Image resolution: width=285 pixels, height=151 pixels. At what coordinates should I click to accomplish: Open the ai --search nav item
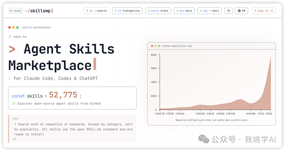click(x=96, y=11)
